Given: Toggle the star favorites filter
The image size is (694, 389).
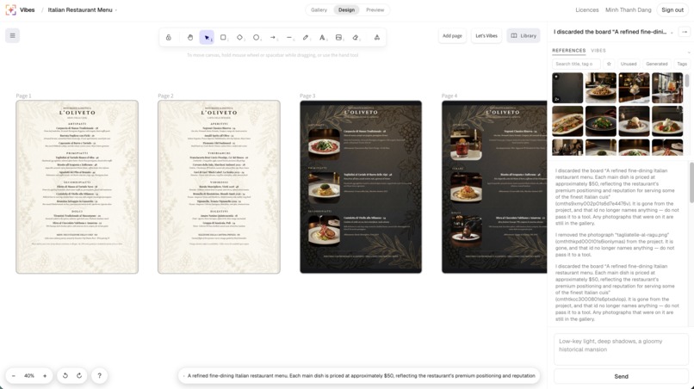Looking at the screenshot, I should click(x=609, y=64).
